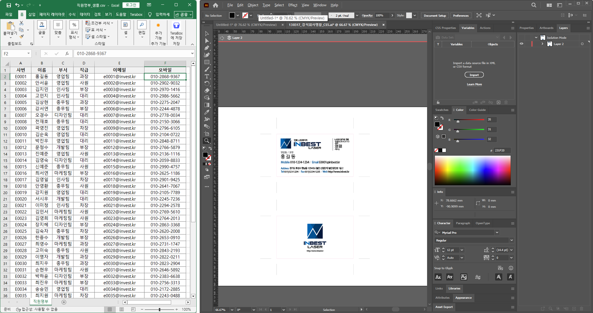Click the TeraBox save icon
Viewport: 593px width, 313px height.
tap(176, 26)
